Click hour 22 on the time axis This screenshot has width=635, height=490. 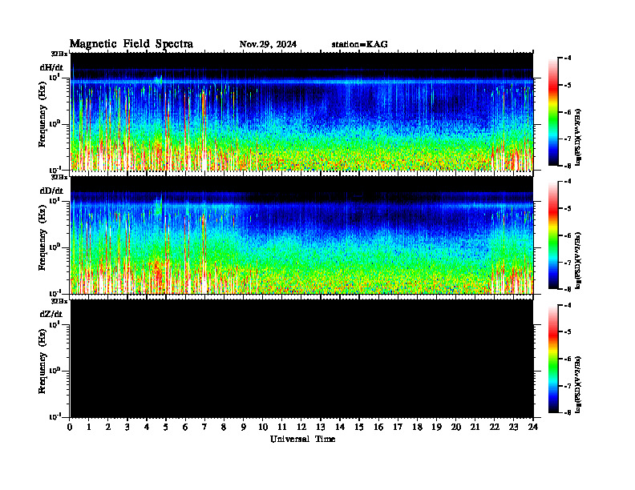tap(495, 427)
